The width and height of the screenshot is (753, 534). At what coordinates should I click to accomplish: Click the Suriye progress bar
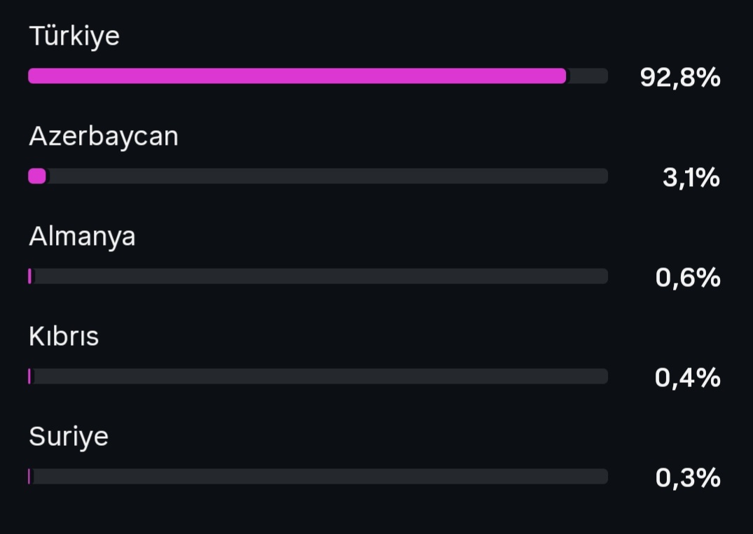coord(318,477)
